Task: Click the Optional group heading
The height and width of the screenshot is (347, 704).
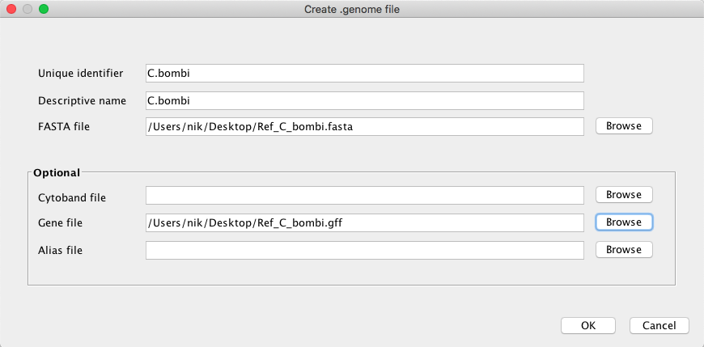Action: [x=57, y=172]
